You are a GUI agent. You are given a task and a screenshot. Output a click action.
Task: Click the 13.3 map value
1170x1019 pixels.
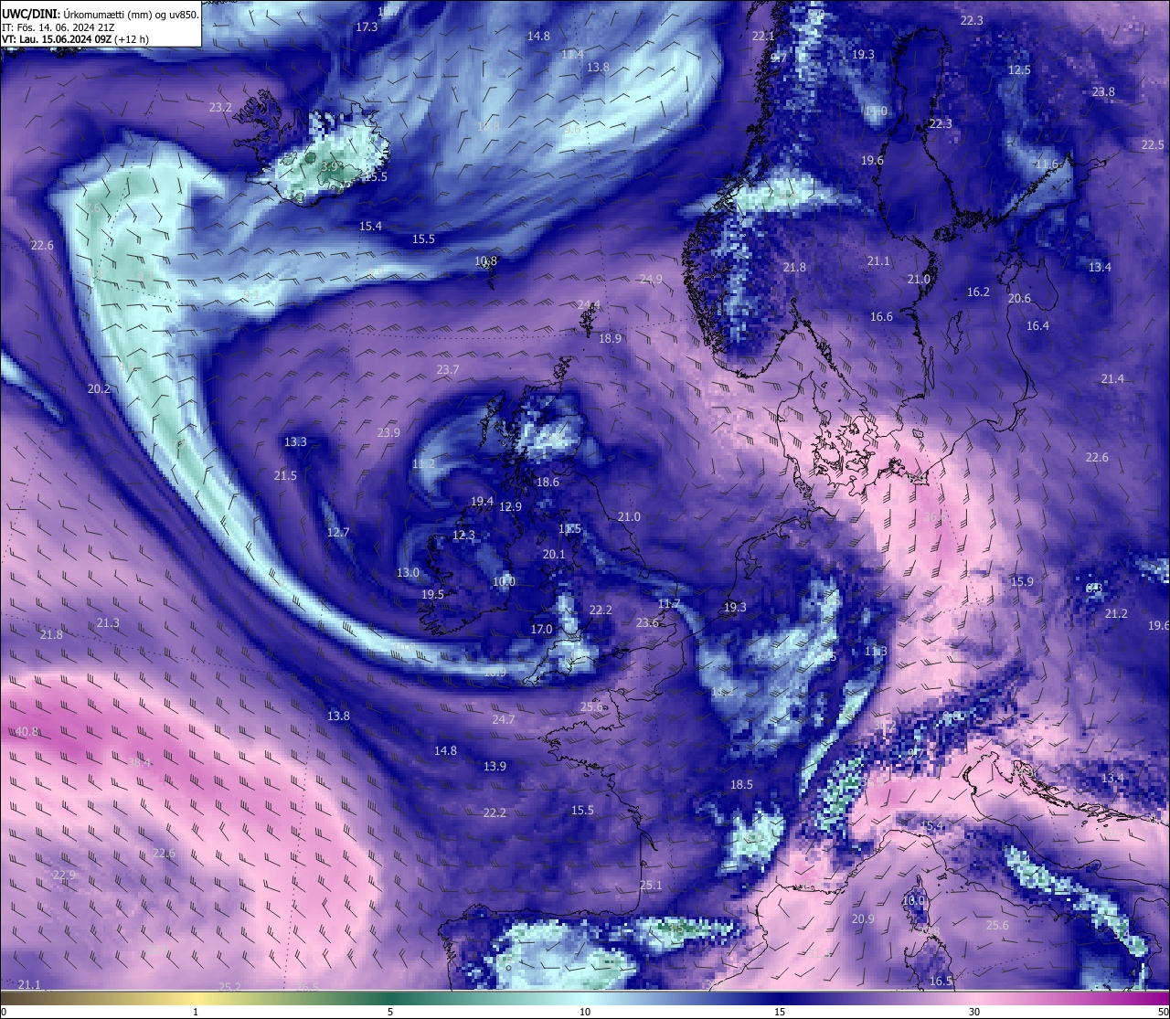pos(295,442)
